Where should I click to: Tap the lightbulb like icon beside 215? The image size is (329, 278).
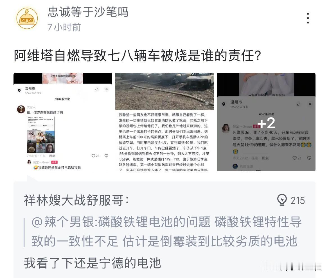(282, 200)
